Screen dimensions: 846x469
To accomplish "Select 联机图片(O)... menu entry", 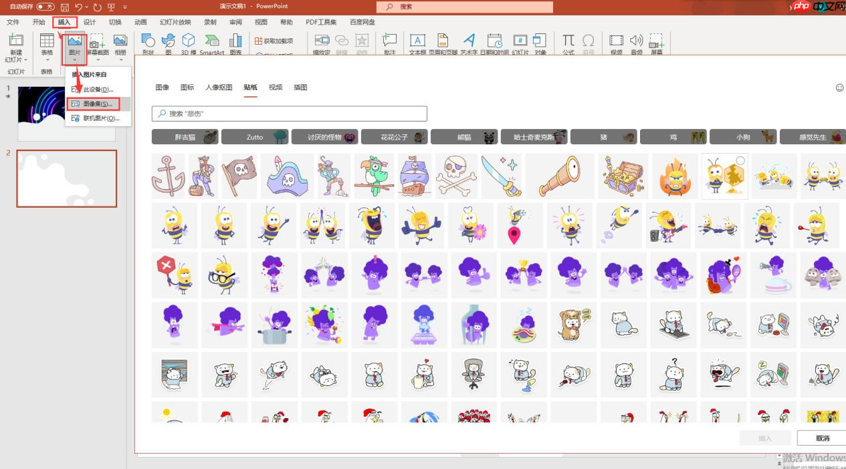I will point(98,119).
